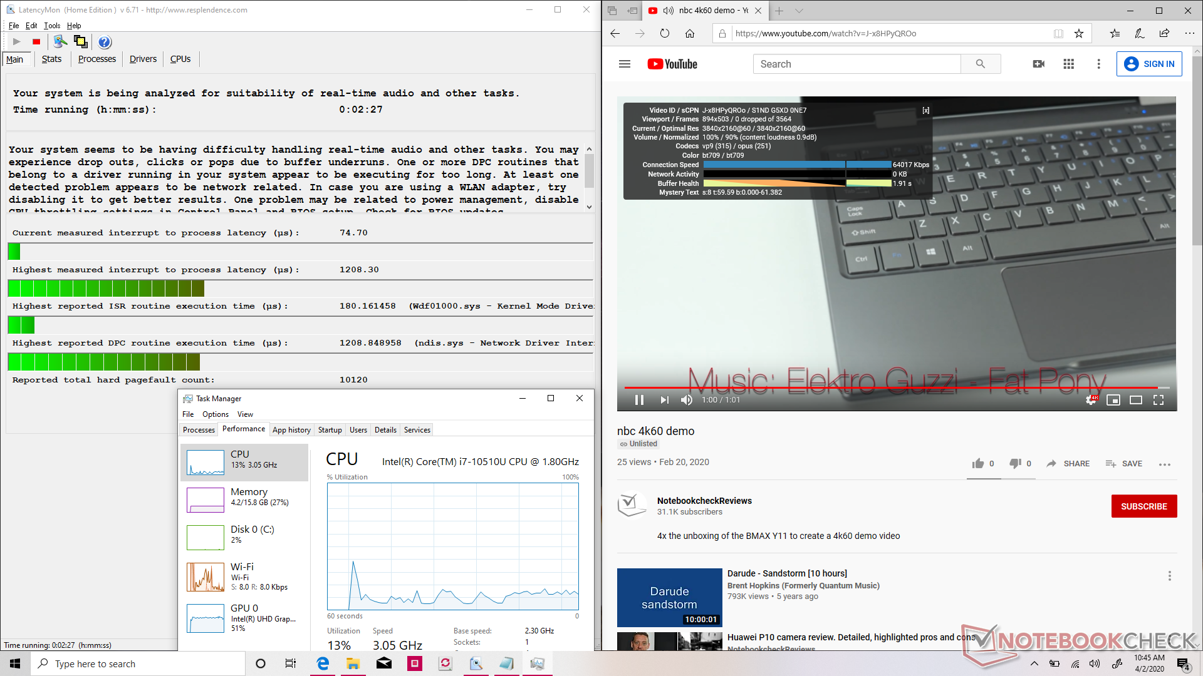Open Edge reading view icon
This screenshot has height=676, width=1203.
(x=1058, y=34)
